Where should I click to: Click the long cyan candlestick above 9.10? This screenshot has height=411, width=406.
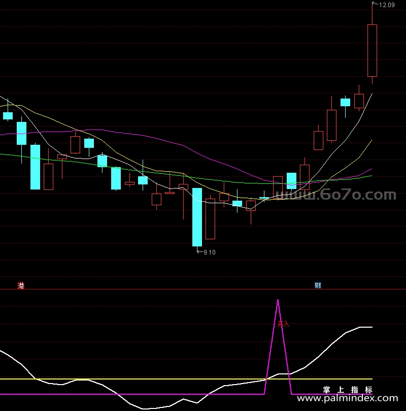(197, 217)
